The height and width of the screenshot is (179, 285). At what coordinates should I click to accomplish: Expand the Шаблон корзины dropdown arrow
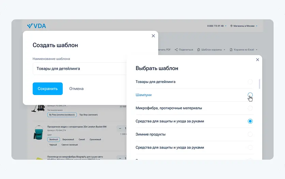224,50
